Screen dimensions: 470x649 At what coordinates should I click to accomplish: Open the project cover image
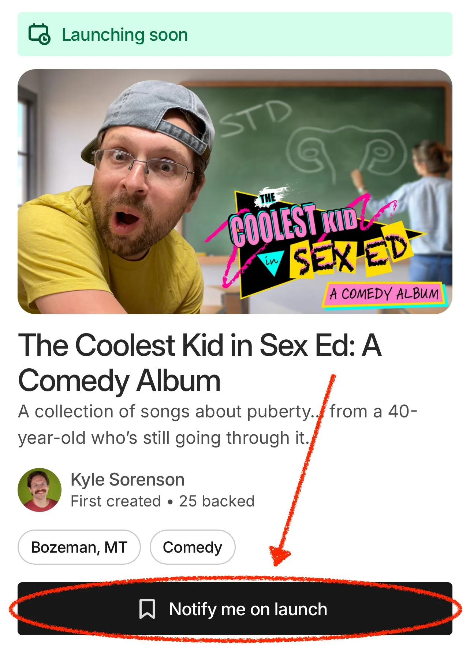tap(235, 192)
